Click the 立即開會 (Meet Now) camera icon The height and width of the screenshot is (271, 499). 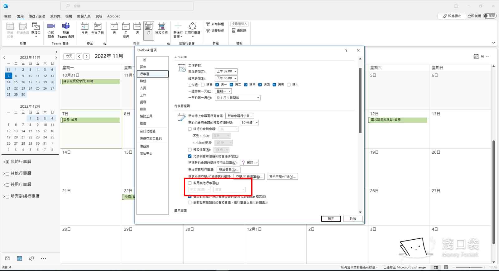51,26
